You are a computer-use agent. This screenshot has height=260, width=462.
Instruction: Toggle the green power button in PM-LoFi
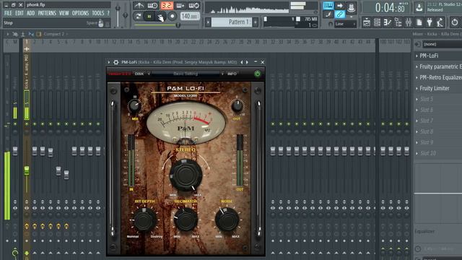click(257, 74)
